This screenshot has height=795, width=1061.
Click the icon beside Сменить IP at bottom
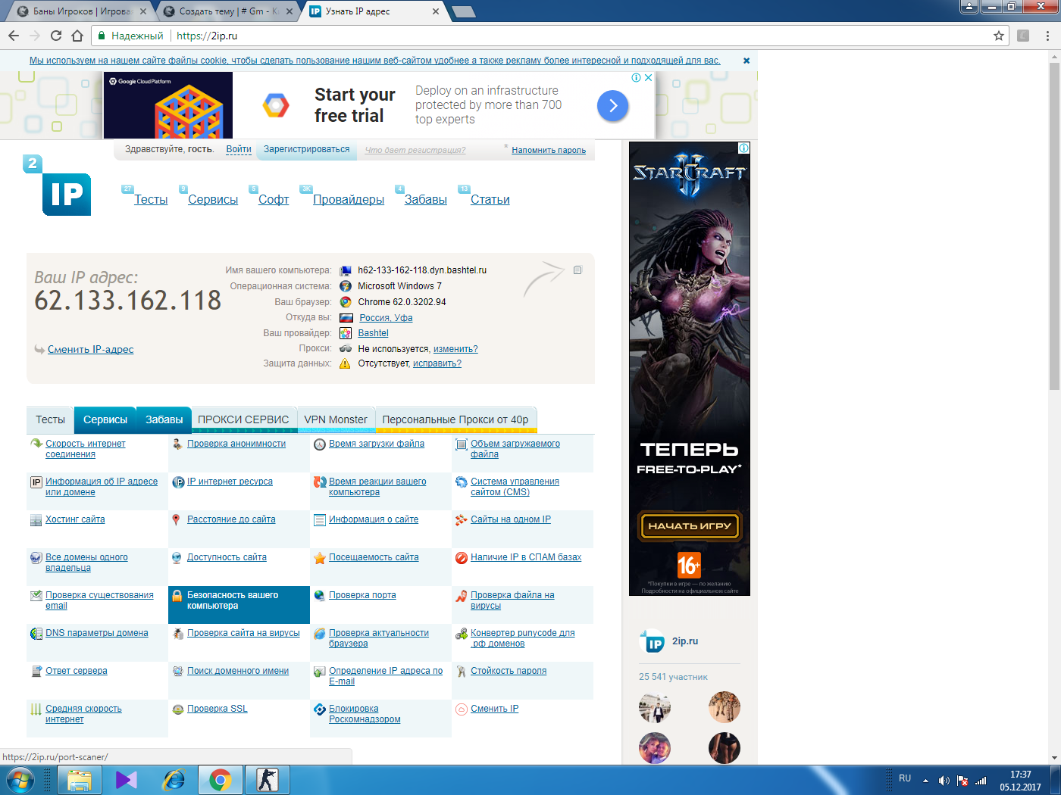pos(462,709)
